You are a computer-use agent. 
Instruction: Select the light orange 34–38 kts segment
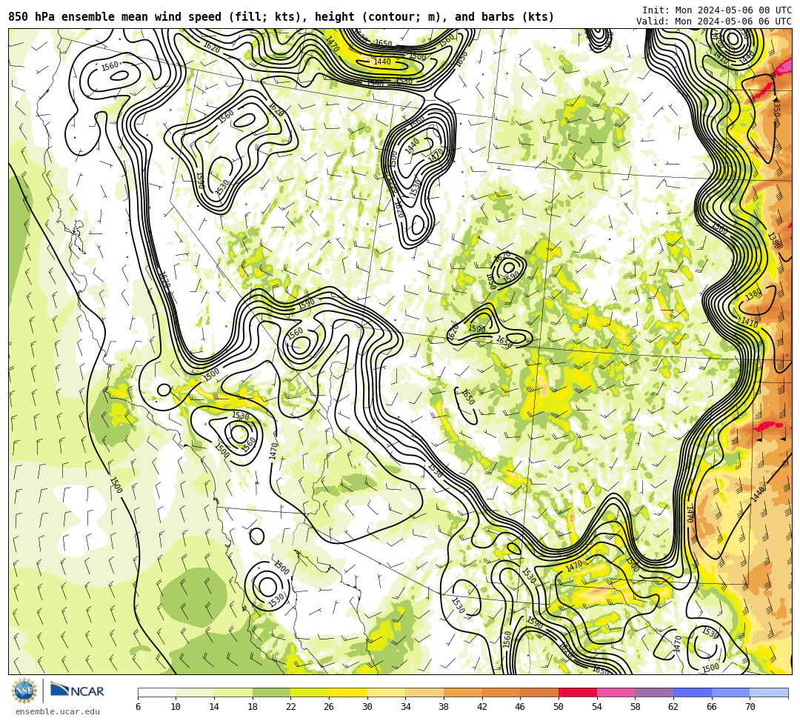[x=424, y=692]
